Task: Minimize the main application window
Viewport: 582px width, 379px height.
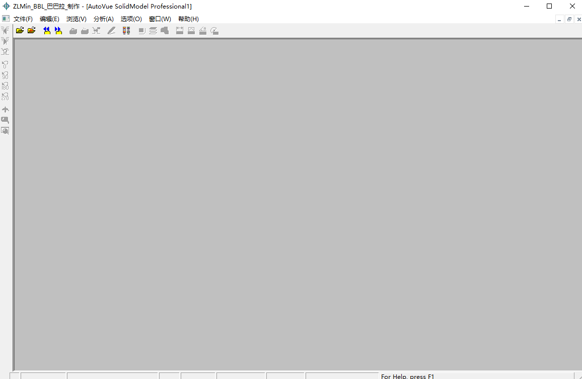Action: point(526,6)
